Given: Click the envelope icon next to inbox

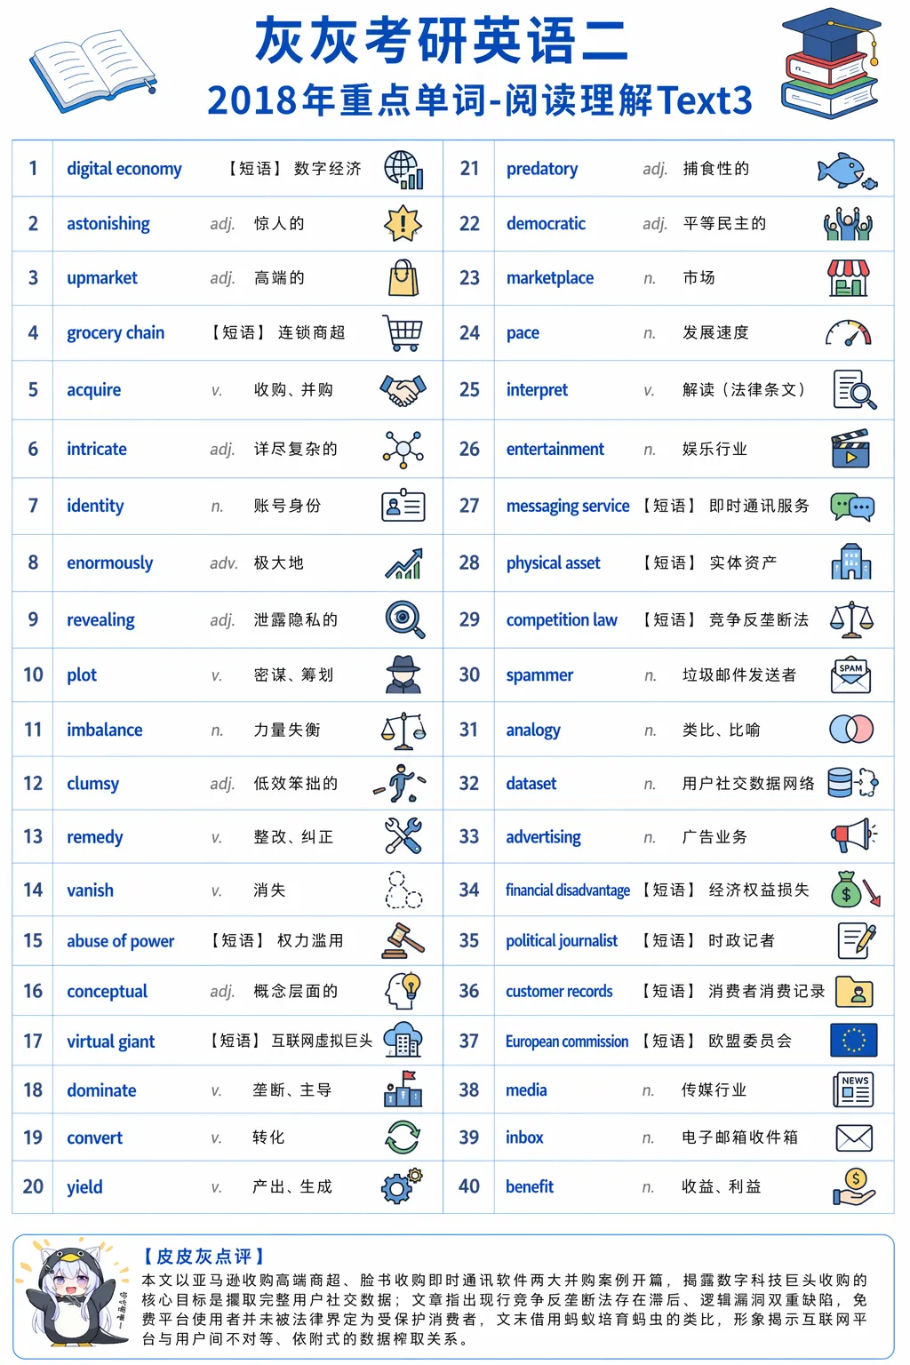Looking at the screenshot, I should (x=854, y=1137).
